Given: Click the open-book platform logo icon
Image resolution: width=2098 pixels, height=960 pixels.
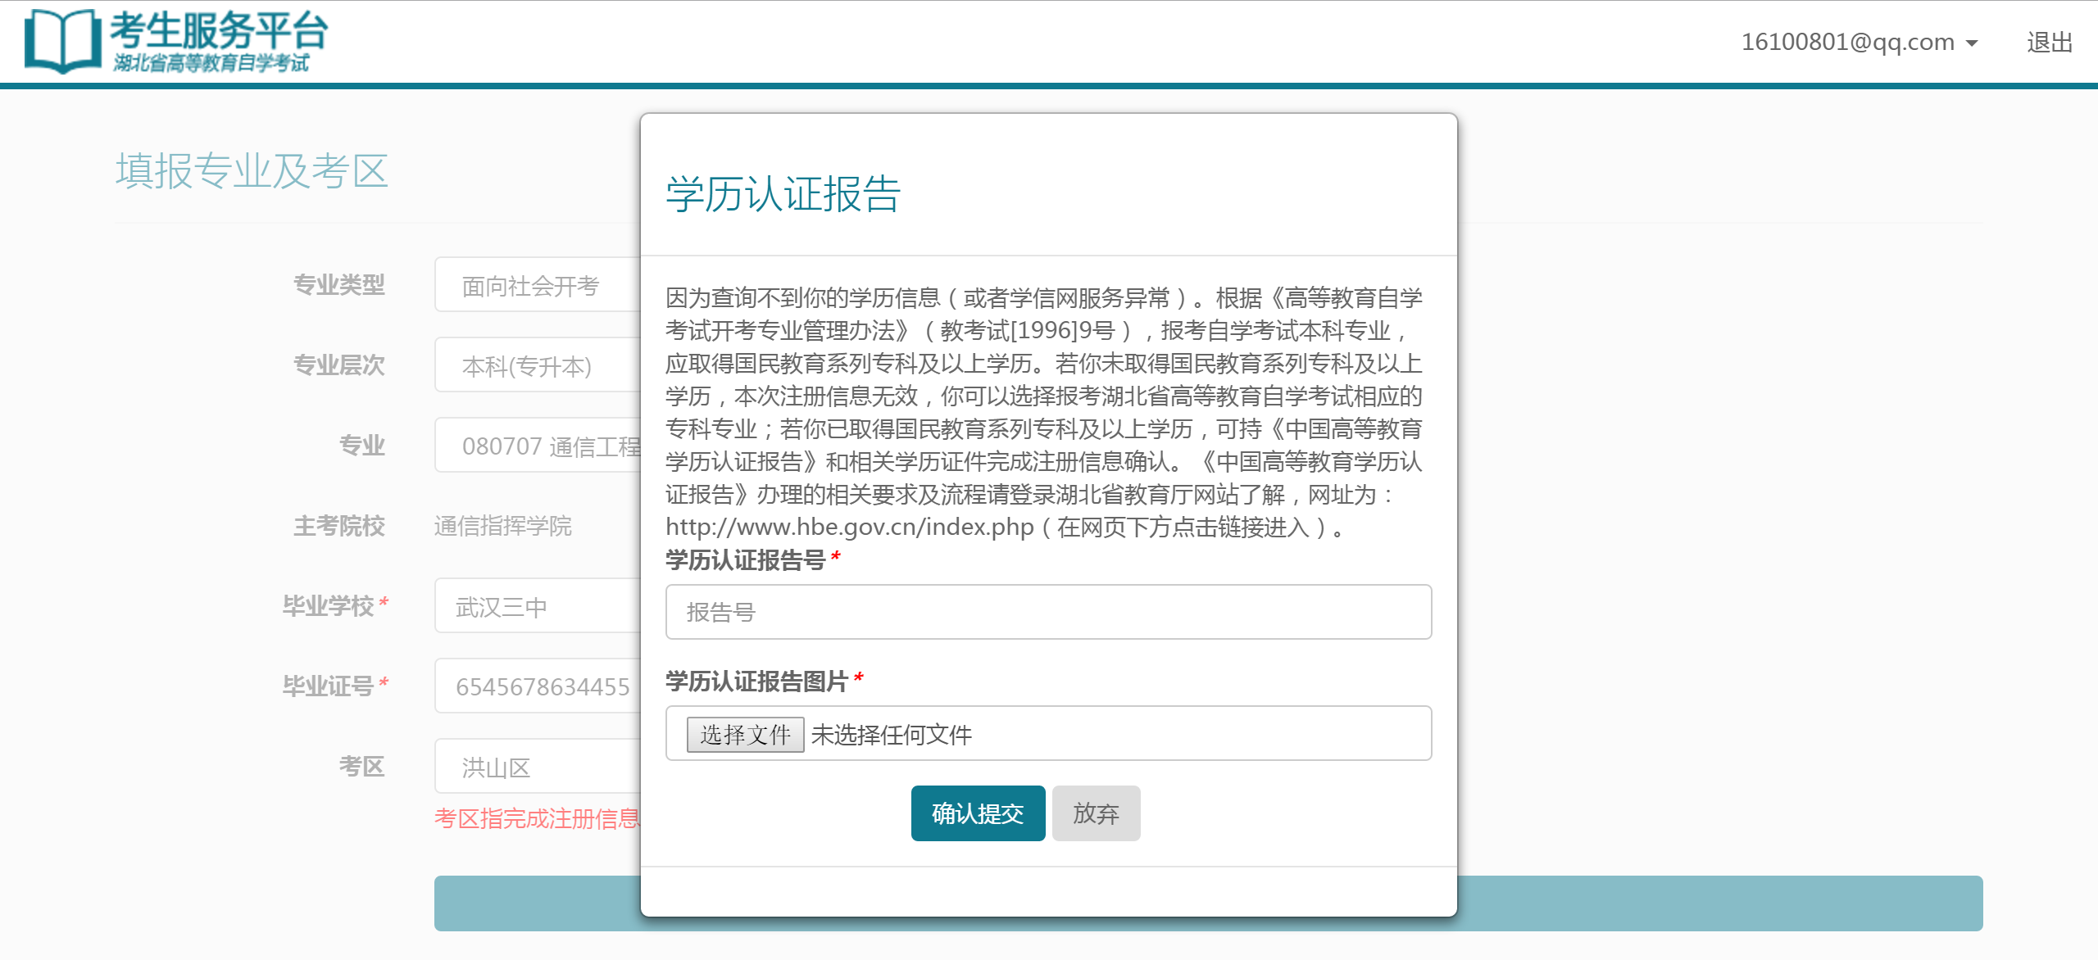Looking at the screenshot, I should [x=61, y=41].
